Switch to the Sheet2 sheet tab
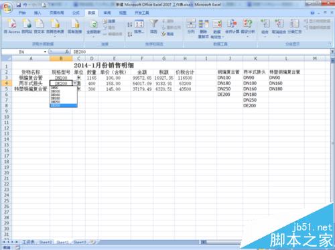335x250 pixels. tap(46, 242)
